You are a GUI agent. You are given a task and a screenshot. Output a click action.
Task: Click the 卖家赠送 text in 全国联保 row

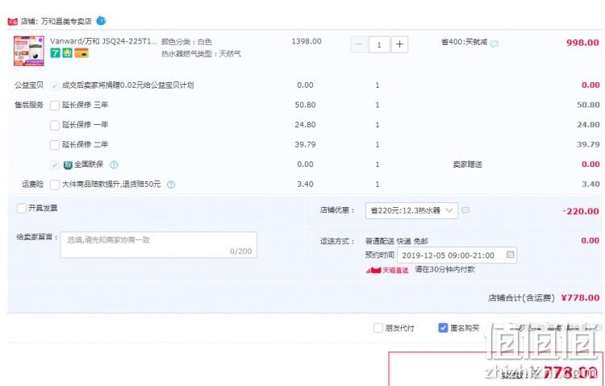(x=467, y=164)
